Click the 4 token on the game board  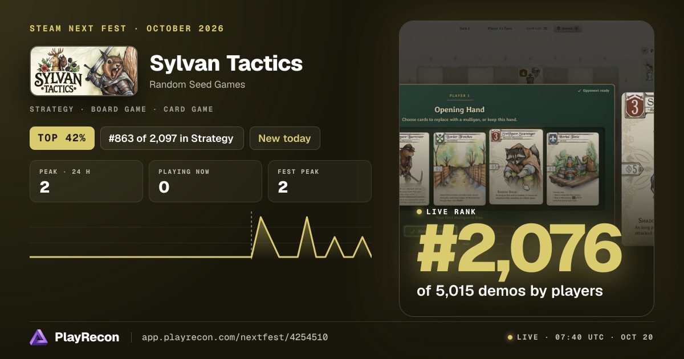point(523,73)
